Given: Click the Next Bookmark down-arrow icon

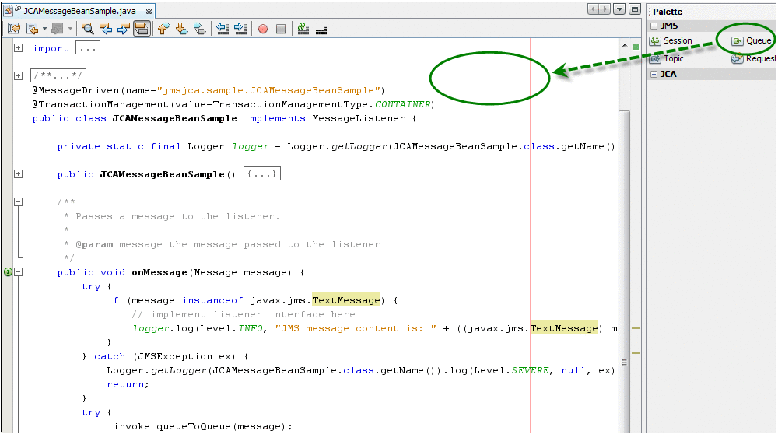Looking at the screenshot, I should point(181,29).
